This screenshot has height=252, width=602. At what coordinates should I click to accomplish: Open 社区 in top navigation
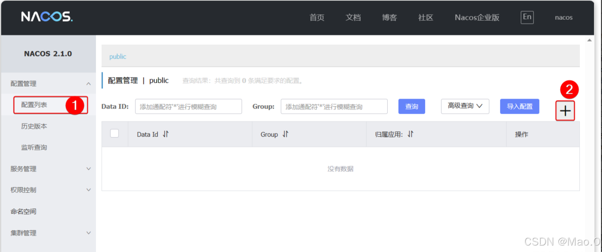(x=426, y=18)
